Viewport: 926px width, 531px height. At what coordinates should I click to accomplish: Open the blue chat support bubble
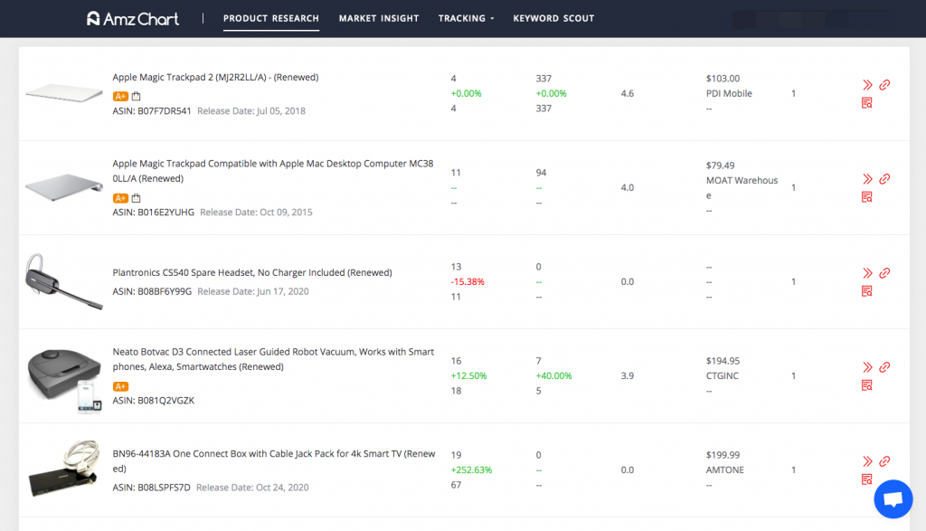(893, 499)
